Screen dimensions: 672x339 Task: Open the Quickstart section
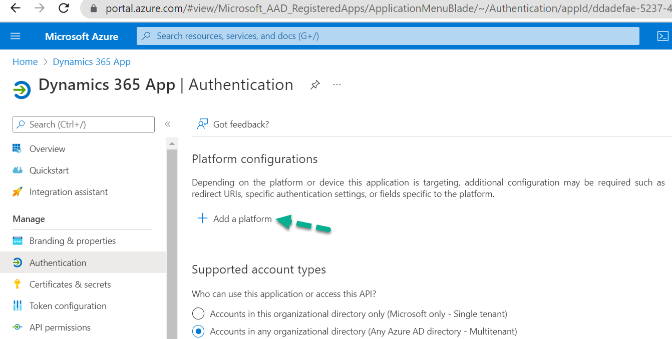[x=49, y=170]
